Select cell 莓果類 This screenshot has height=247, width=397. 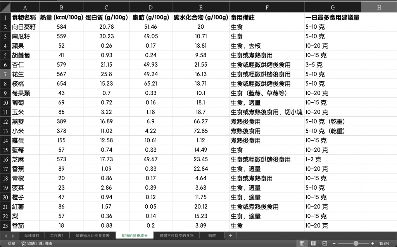click(25, 93)
